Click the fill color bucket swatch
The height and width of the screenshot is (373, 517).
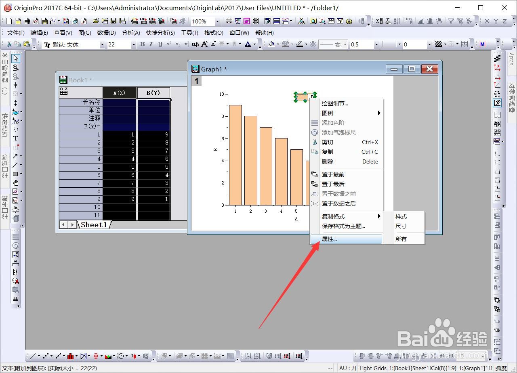[x=271, y=44]
